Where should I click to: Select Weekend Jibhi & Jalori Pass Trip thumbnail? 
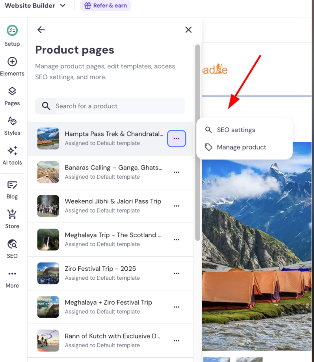pos(48,206)
